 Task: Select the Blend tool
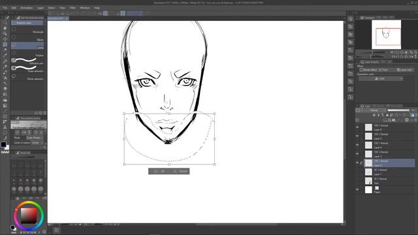coord(5,94)
